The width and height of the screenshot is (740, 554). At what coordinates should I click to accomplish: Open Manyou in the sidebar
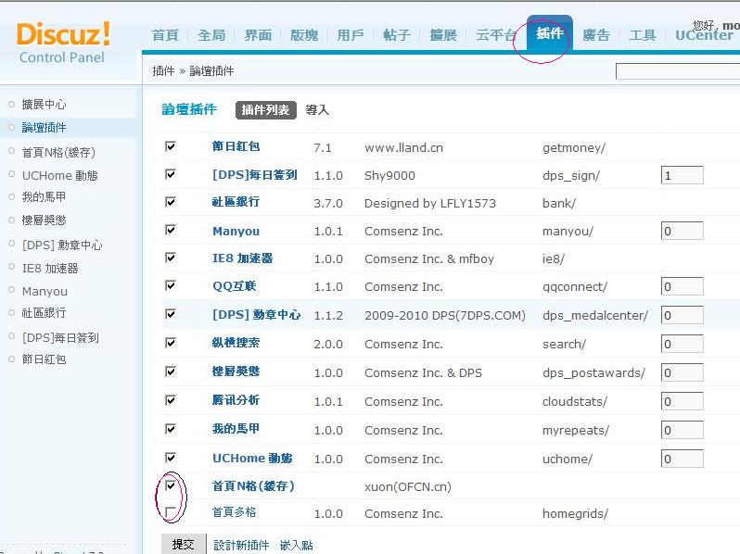click(x=45, y=292)
